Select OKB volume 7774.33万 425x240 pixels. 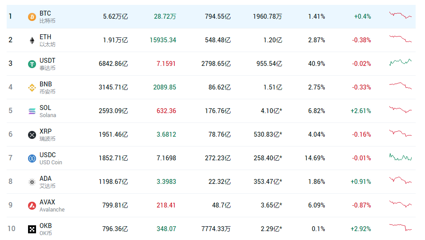pos(216,229)
